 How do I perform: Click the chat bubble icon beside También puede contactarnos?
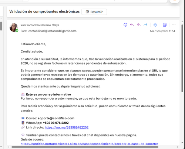pos(23,135)
